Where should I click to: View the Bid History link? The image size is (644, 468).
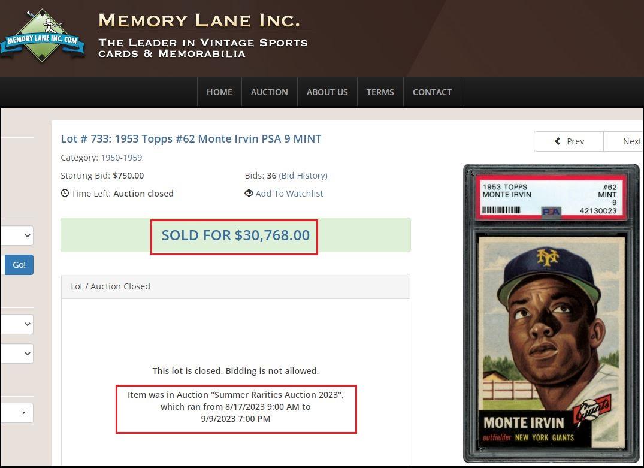click(x=303, y=176)
